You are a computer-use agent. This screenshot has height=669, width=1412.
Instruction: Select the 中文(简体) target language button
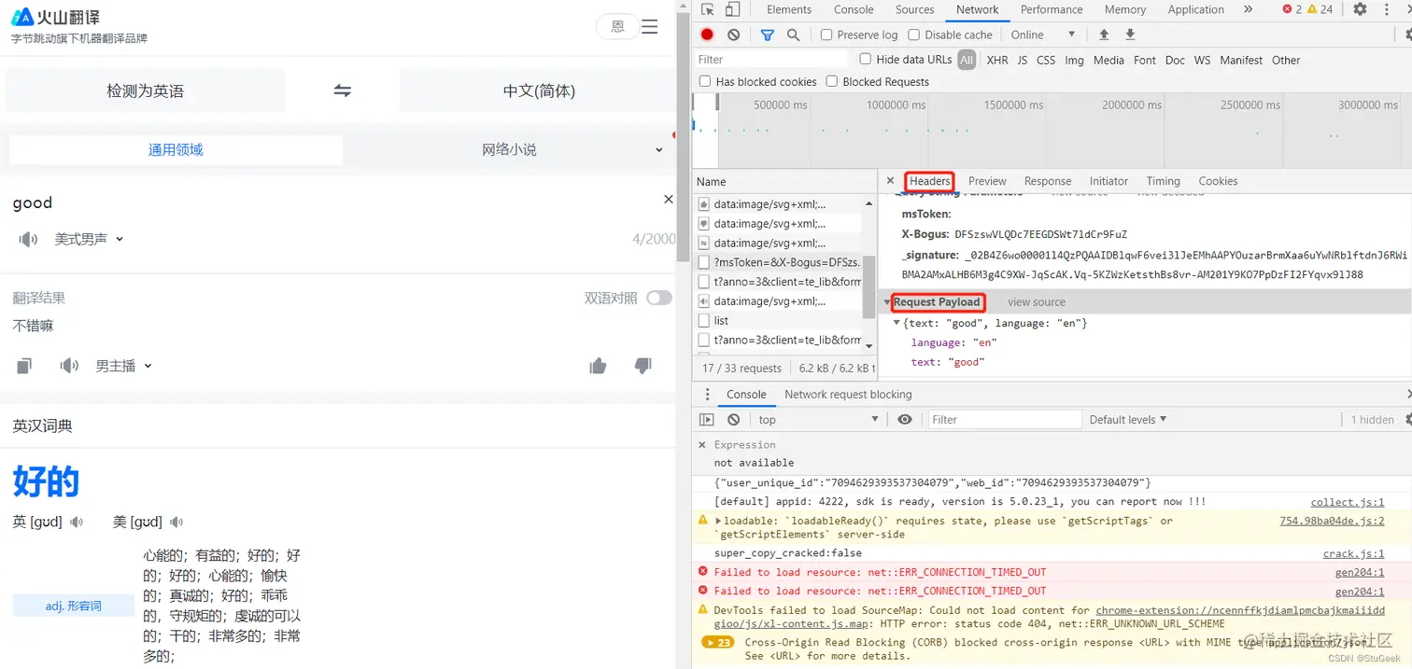coord(539,91)
